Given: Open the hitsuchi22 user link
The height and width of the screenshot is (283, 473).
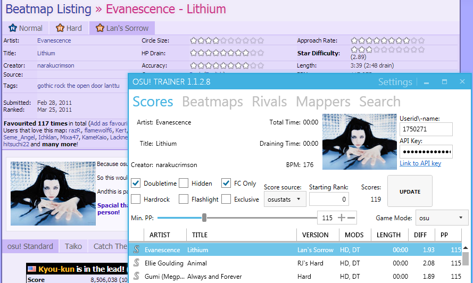Looking at the screenshot, I should coord(16,144).
